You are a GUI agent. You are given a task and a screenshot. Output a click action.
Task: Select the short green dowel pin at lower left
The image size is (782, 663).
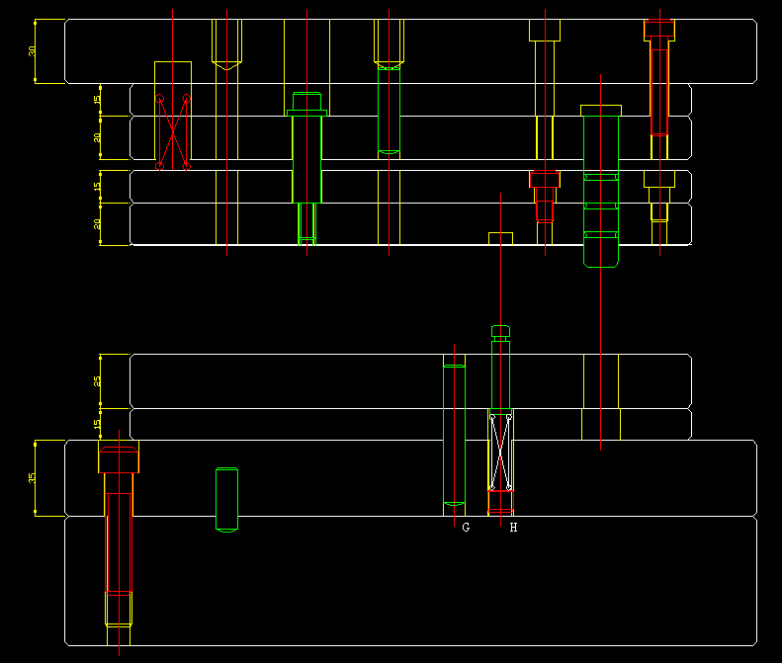coord(226,500)
